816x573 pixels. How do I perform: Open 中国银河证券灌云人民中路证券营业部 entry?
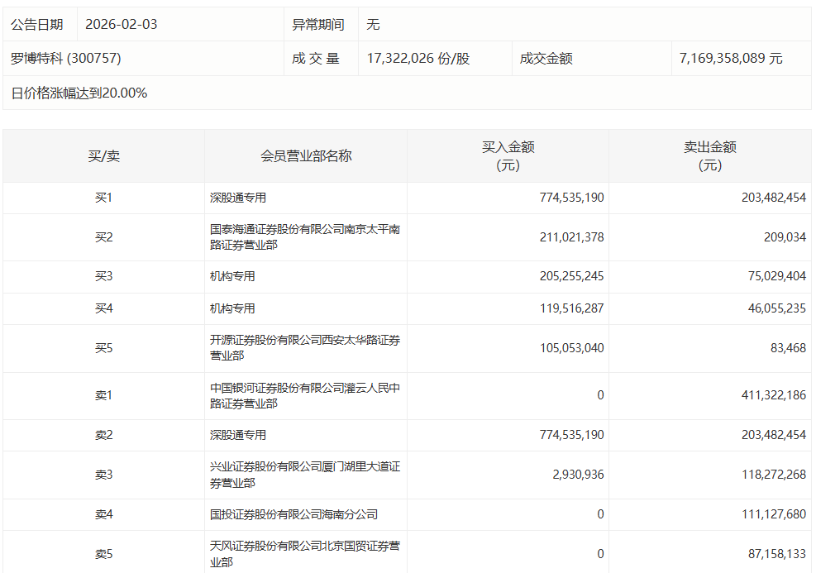click(x=304, y=396)
